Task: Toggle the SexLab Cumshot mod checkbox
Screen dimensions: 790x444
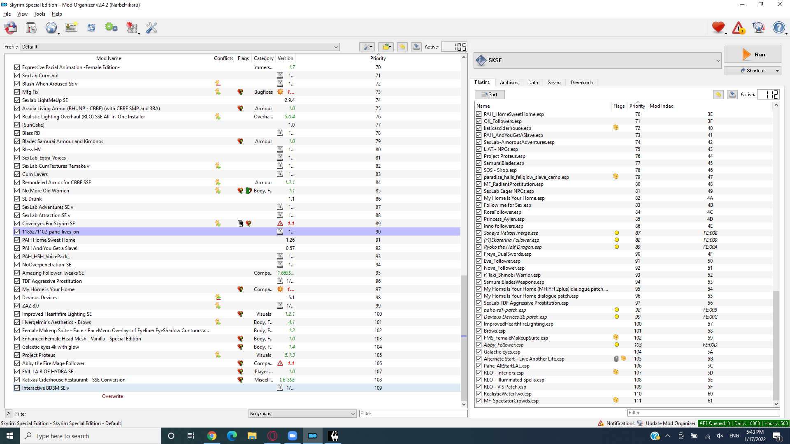Action: [17, 76]
